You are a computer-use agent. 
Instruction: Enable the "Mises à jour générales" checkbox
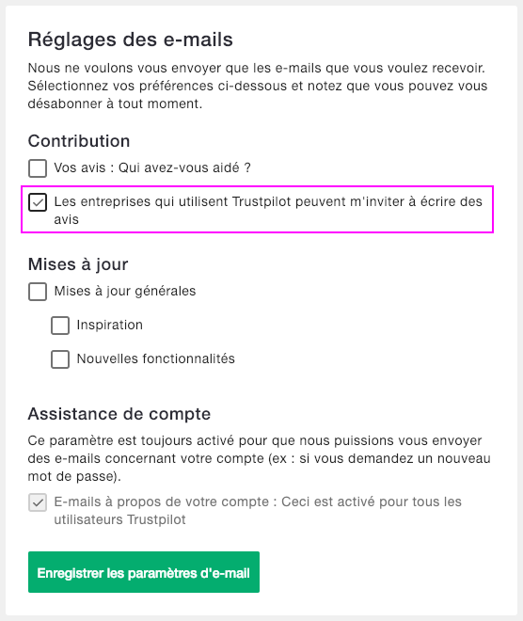pyautogui.click(x=38, y=292)
